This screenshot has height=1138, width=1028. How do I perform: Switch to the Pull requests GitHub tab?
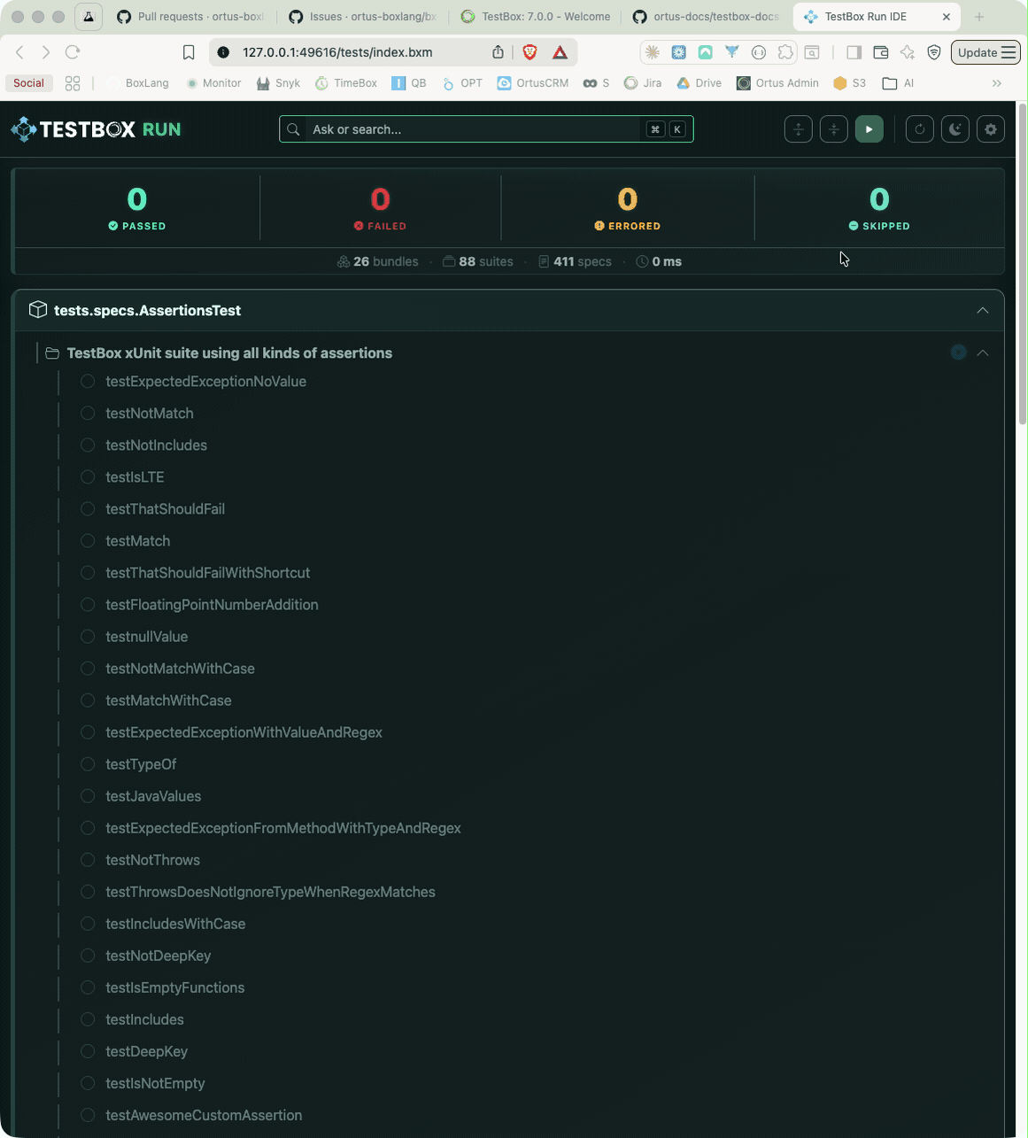[x=191, y=17]
